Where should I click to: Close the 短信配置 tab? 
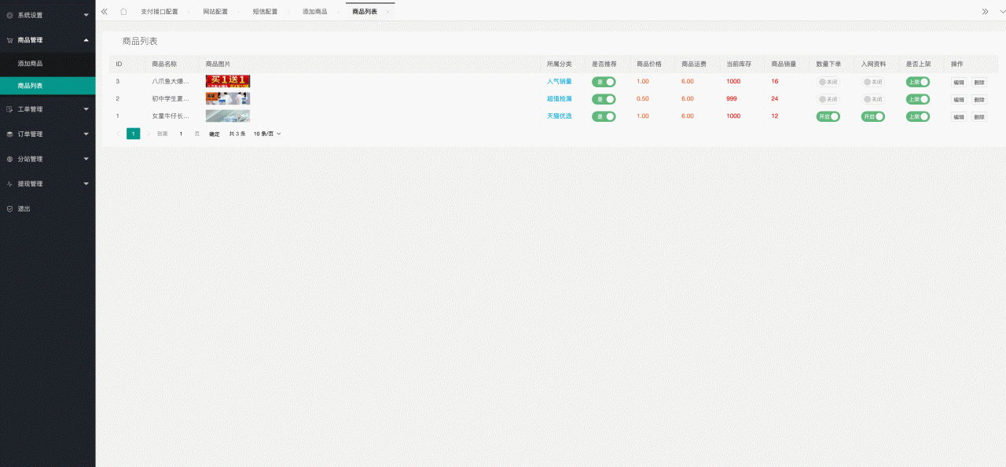coord(288,12)
